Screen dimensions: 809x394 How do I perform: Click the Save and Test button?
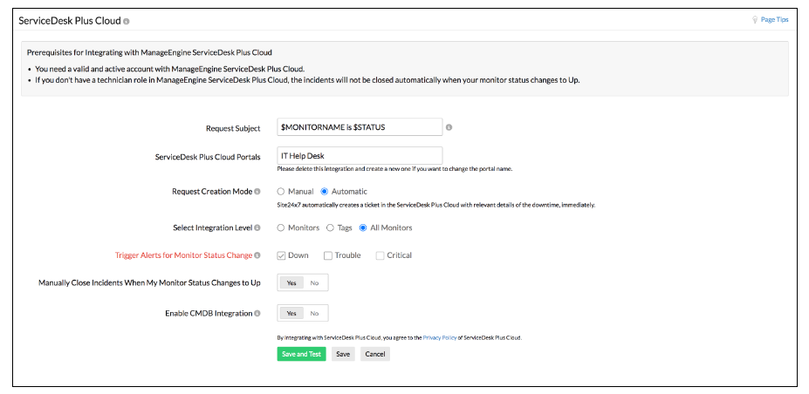tap(301, 355)
